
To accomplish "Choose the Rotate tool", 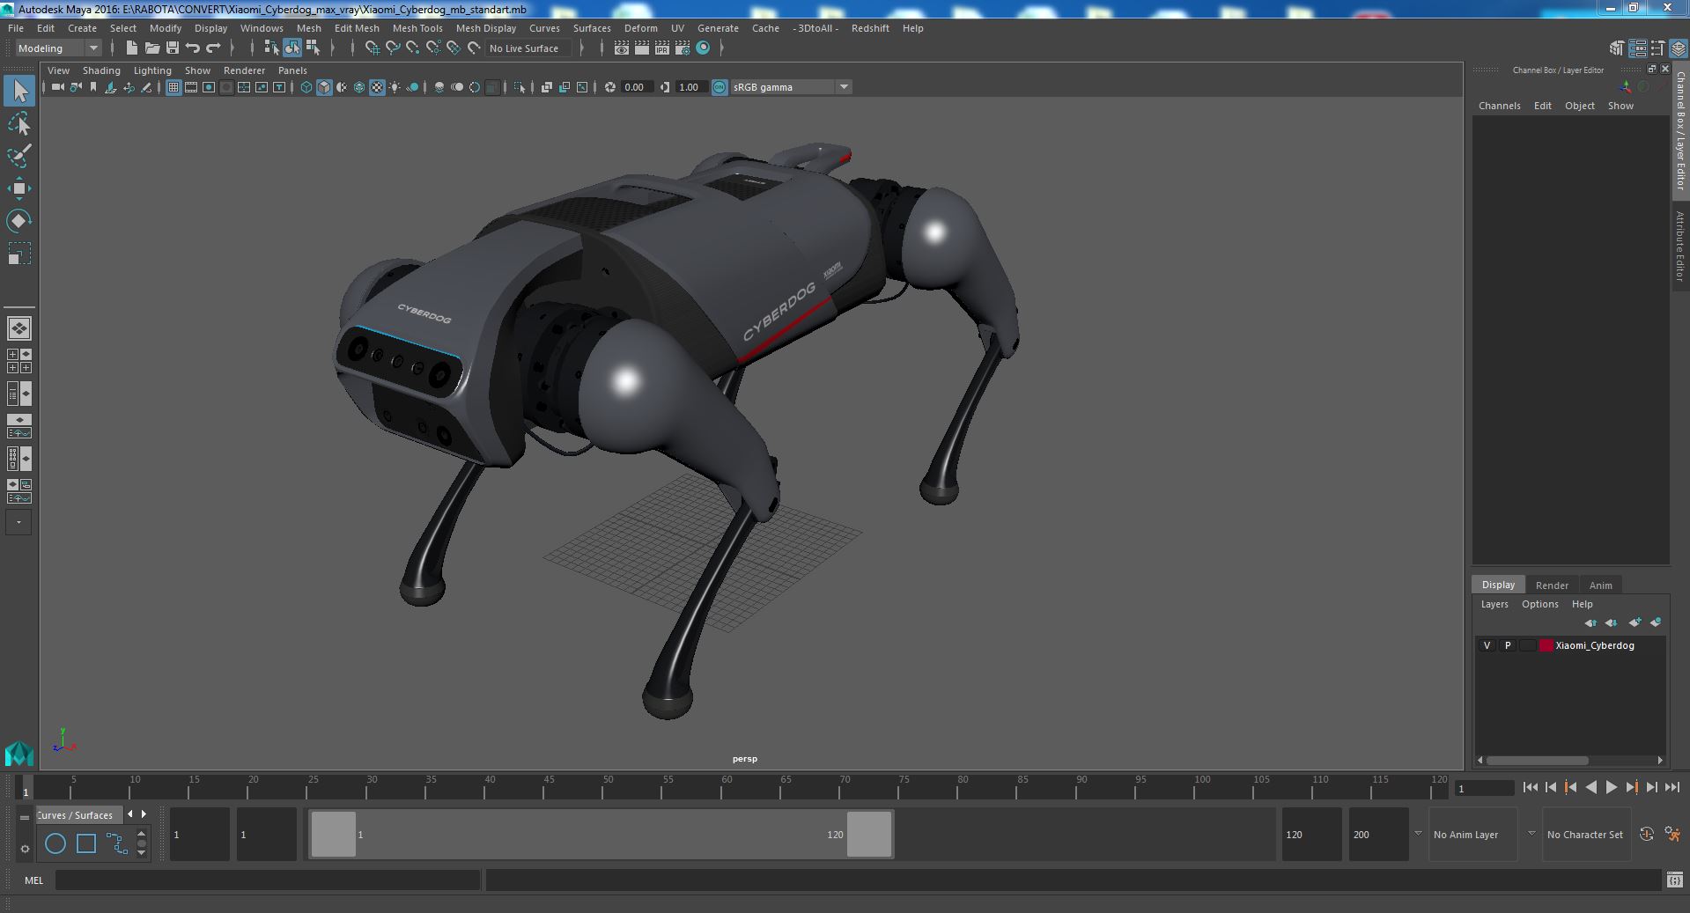I will coord(19,221).
